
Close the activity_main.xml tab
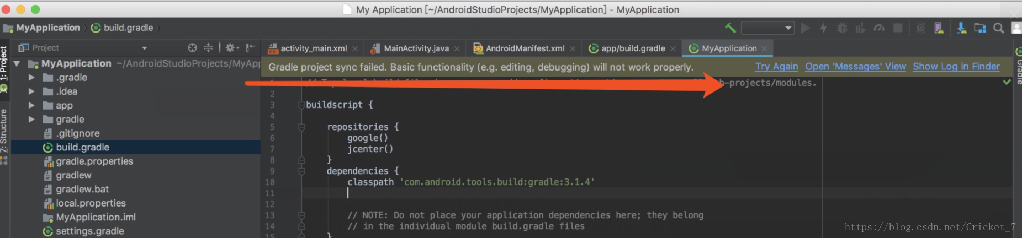point(355,48)
